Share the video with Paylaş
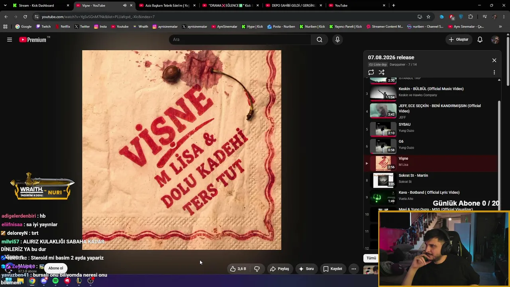This screenshot has height=287, width=510. coord(279,269)
